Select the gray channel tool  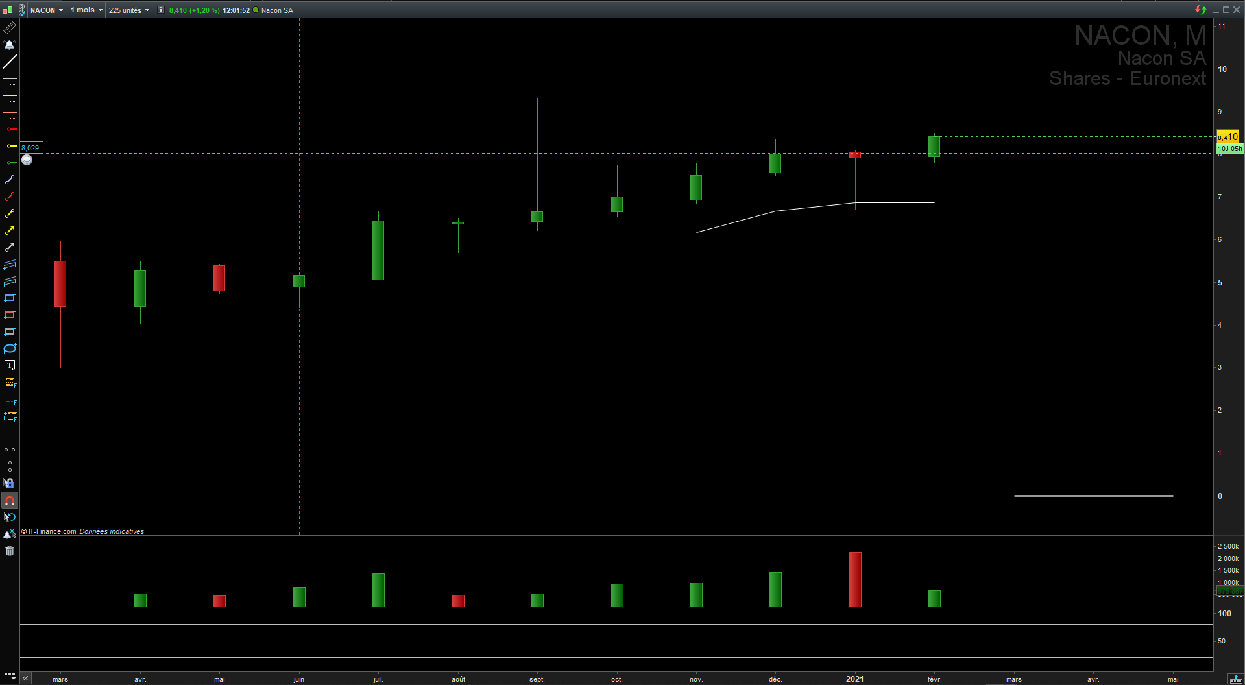coord(10,281)
